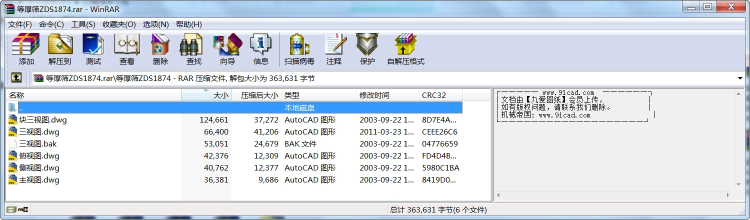
Task: Open the 收藏夹(O) menu
Action: coord(119,24)
